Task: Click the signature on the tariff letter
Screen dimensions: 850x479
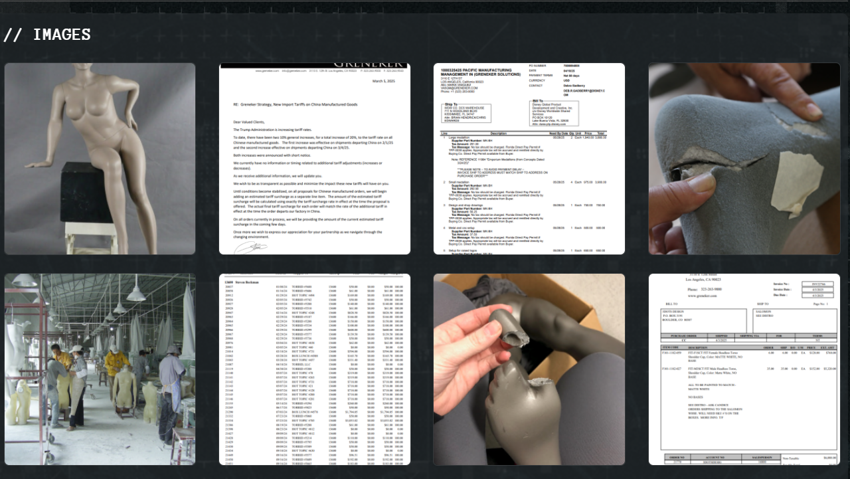Action: point(250,247)
